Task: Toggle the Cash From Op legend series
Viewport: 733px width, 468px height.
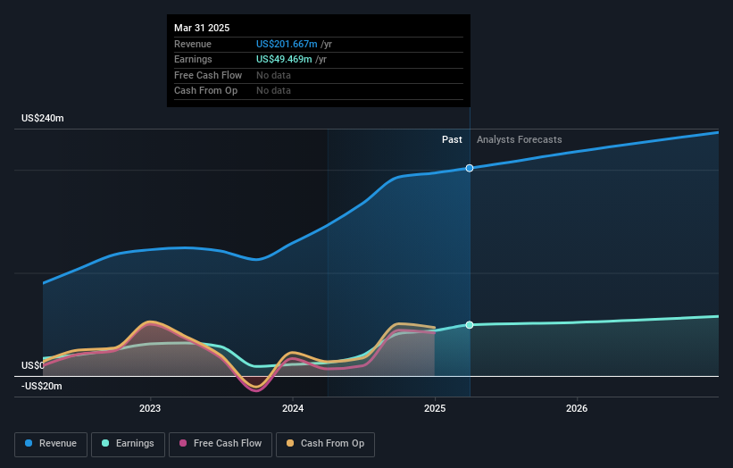Action: click(325, 444)
